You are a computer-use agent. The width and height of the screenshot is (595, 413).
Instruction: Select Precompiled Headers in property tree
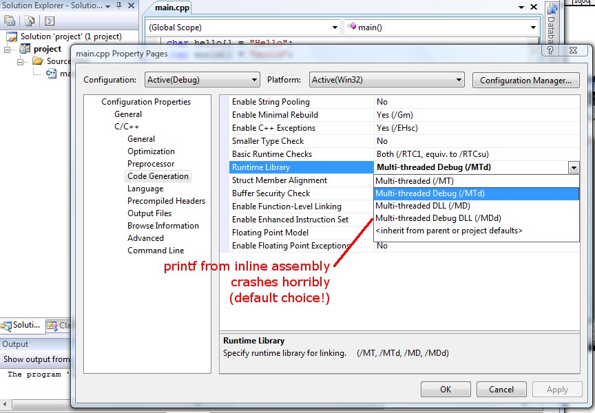click(166, 201)
